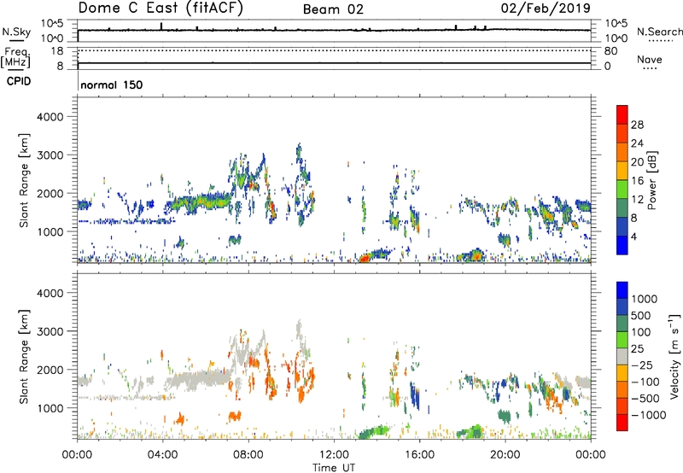Click the '1000' positive velocity scale value

point(644,299)
